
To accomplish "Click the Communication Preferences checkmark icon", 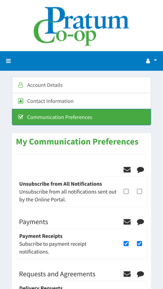I will coord(21,117).
